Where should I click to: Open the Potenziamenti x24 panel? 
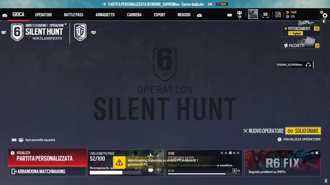[301, 31]
